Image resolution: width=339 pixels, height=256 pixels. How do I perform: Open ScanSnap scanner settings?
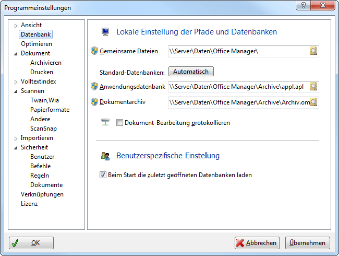click(x=43, y=129)
